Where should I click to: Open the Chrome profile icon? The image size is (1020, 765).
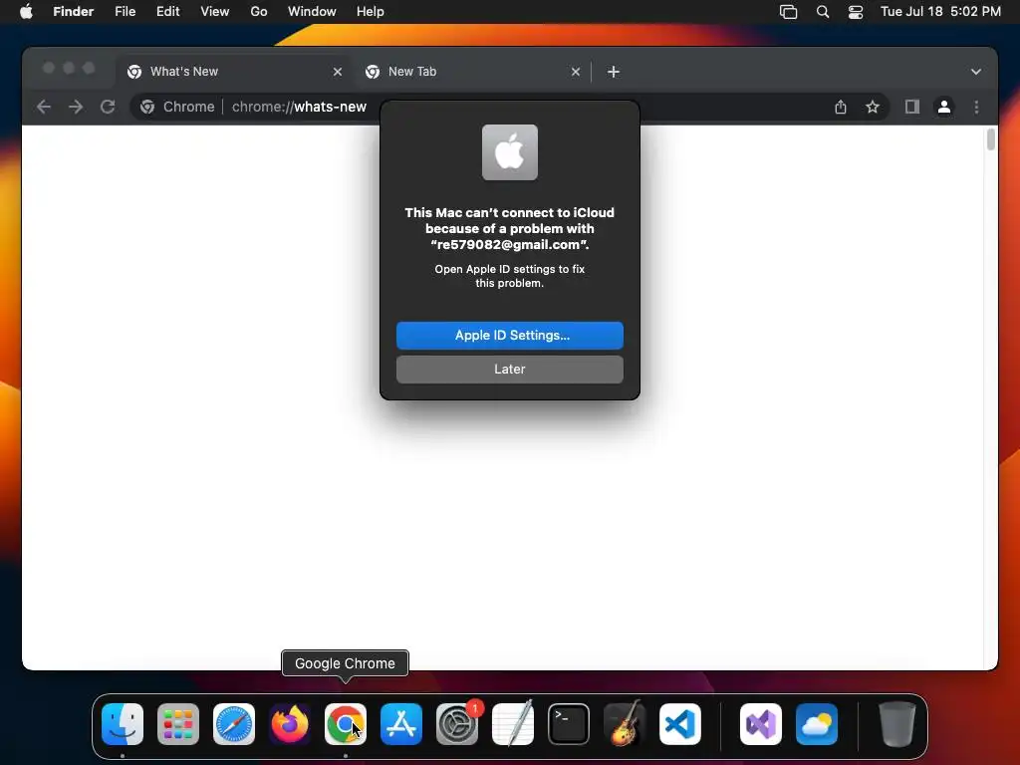pyautogui.click(x=944, y=107)
